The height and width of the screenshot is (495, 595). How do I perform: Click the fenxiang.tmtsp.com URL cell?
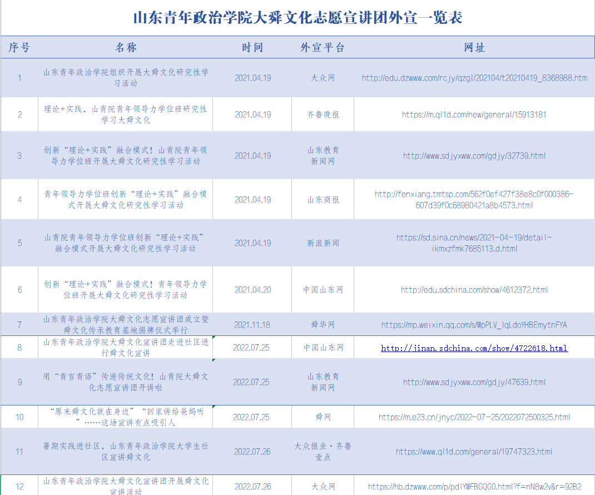[474, 200]
